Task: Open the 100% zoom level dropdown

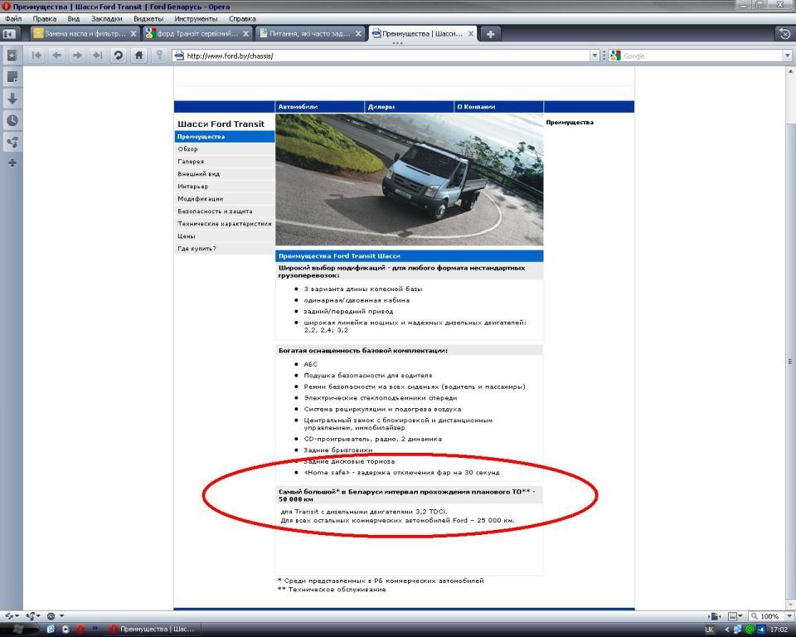Action: tap(766, 616)
